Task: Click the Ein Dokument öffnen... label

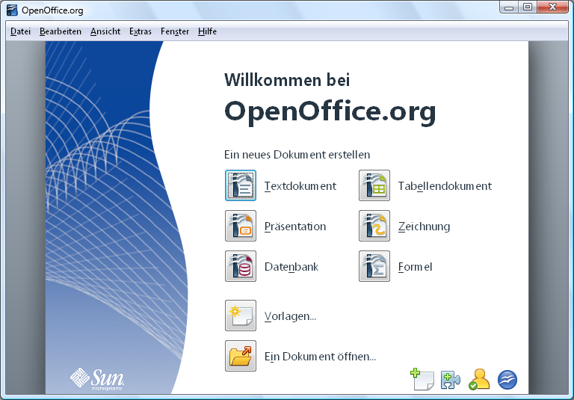Action: coord(321,357)
